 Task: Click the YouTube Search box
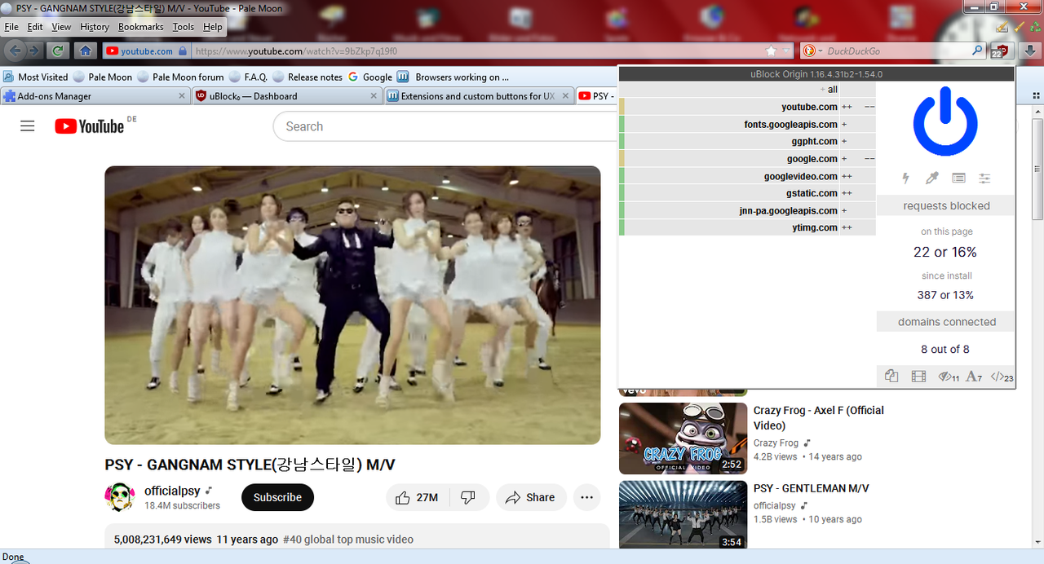click(445, 126)
